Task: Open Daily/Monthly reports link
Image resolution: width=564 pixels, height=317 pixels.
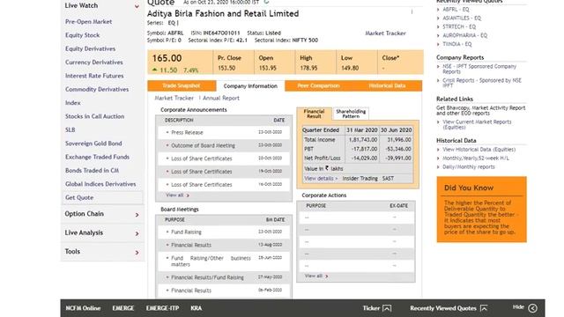Action: pos(469,166)
